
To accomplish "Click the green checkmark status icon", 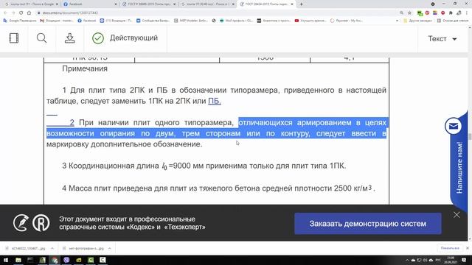I will click(98, 38).
